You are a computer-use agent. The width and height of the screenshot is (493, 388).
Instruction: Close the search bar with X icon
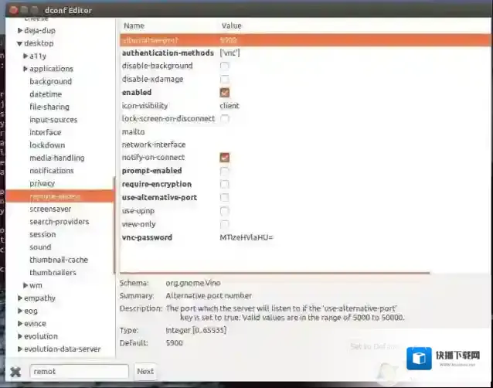pyautogui.click(x=16, y=372)
